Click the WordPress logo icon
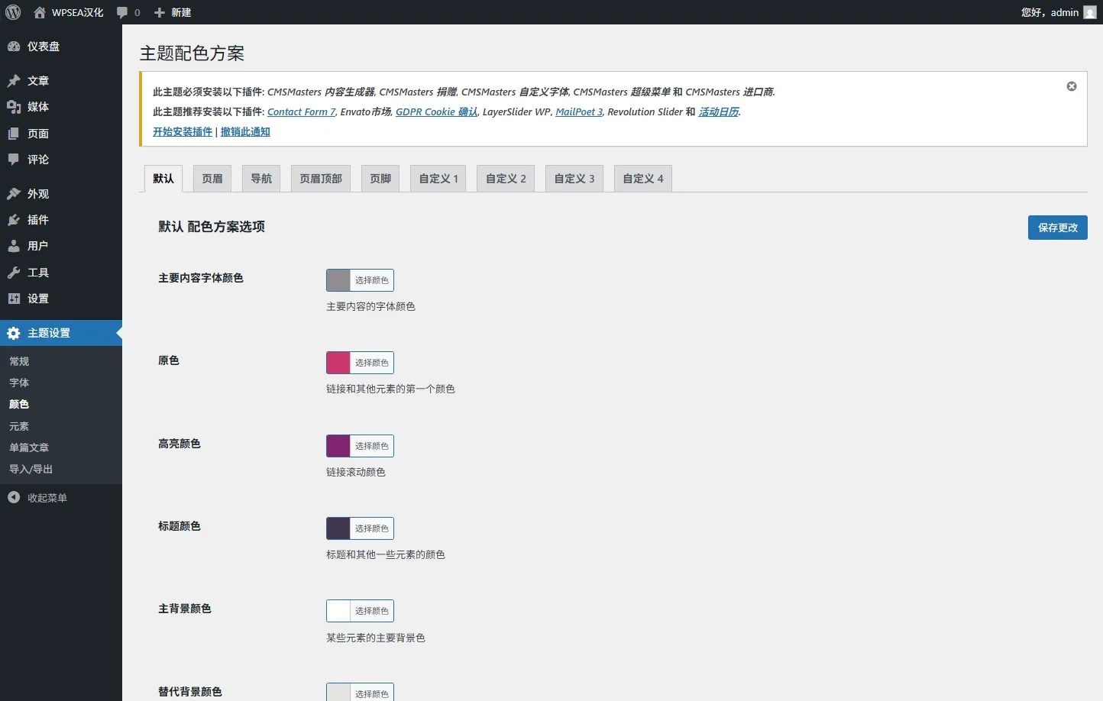The width and height of the screenshot is (1103, 701). (13, 12)
